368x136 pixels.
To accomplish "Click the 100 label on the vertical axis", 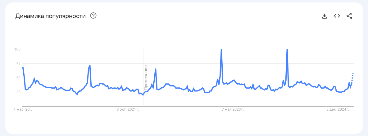I will (x=17, y=49).
